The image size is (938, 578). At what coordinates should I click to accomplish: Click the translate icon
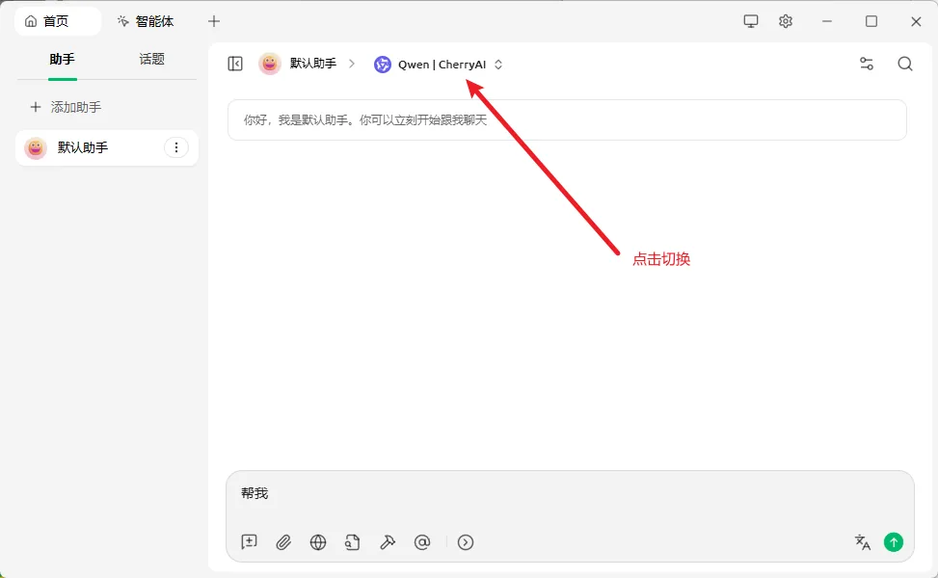[x=862, y=542]
